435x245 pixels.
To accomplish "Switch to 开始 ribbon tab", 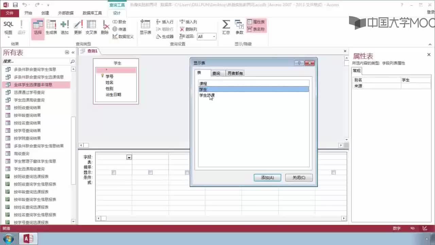I will tap(28, 13).
